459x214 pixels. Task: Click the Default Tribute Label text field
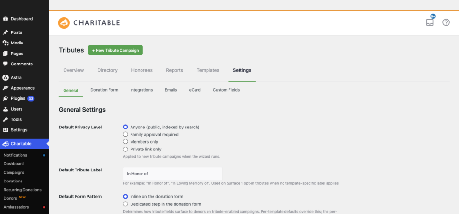click(x=173, y=174)
